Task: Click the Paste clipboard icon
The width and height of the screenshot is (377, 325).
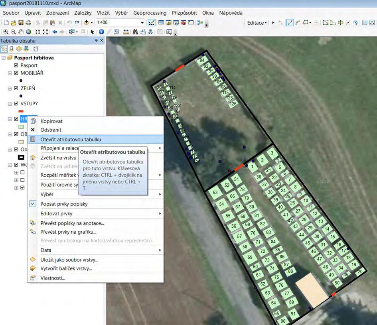Action: [x=53, y=23]
